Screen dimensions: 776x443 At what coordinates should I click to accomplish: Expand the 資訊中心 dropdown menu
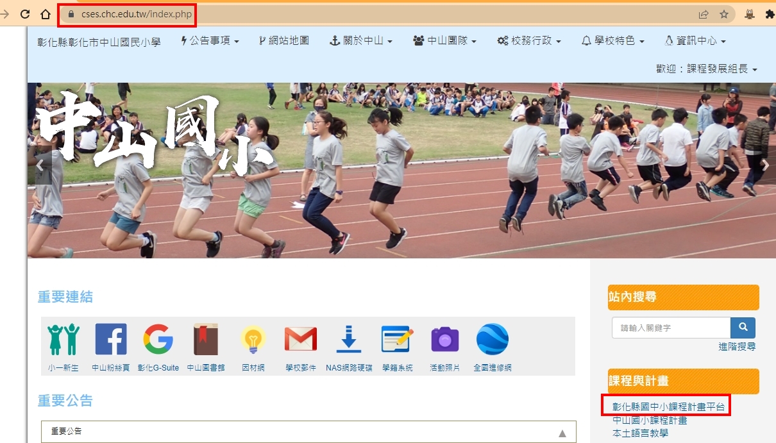(x=695, y=41)
